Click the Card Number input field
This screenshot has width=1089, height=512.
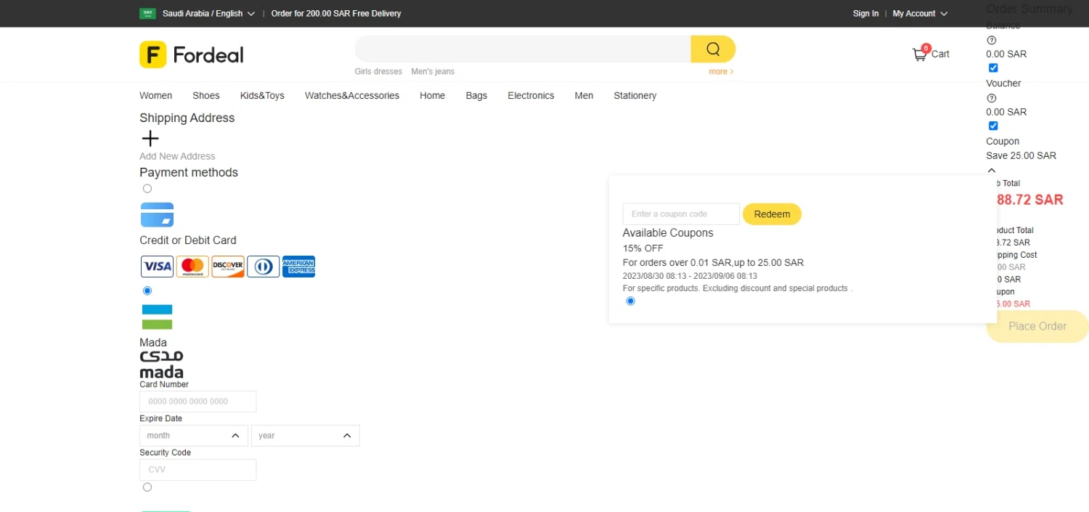coord(198,402)
